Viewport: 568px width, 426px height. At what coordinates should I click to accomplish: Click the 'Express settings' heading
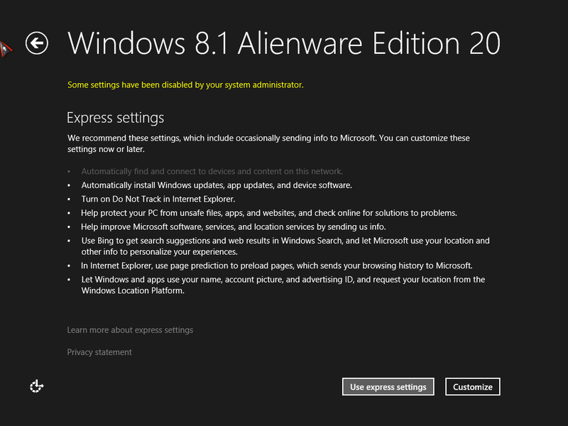tap(116, 118)
